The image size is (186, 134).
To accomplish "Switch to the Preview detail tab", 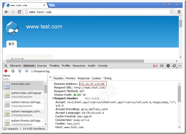I will [70, 78].
